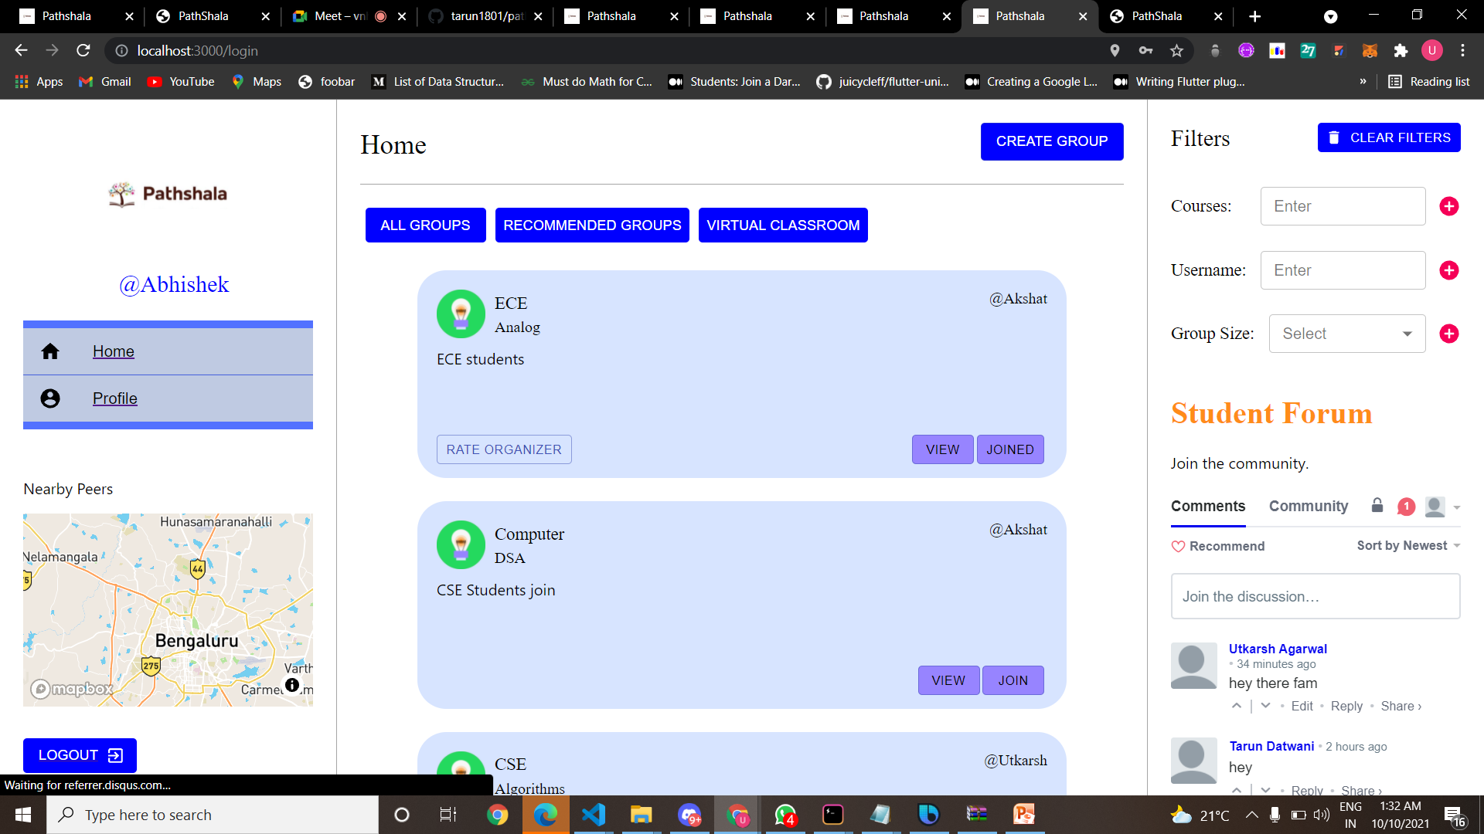Click the Courses filter input field

coord(1343,206)
